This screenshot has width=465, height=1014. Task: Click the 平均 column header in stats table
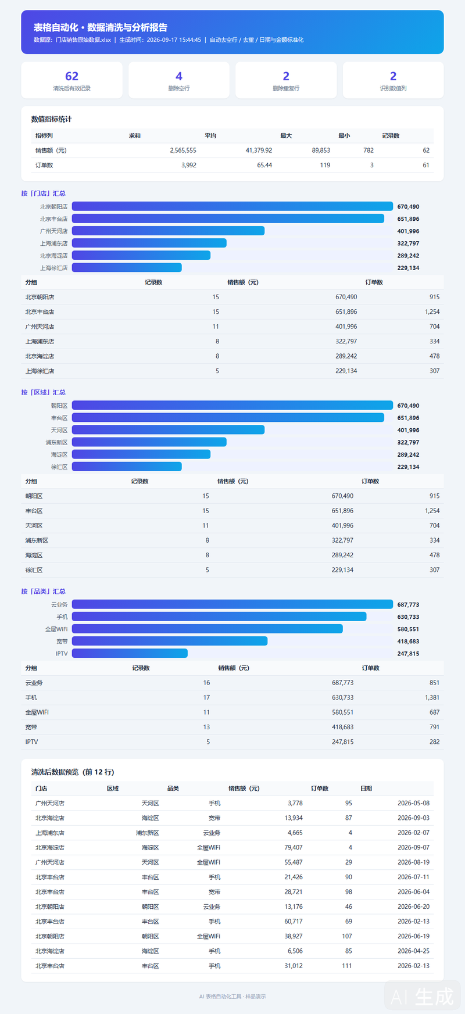click(x=210, y=135)
